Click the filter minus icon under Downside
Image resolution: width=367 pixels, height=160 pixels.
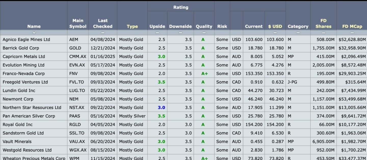[x=180, y=33]
